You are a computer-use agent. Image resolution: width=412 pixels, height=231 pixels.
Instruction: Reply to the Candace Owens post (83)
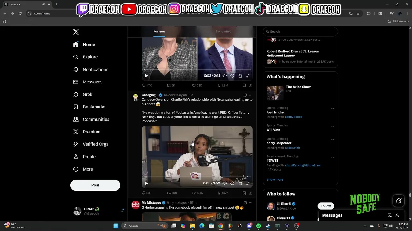146,193
